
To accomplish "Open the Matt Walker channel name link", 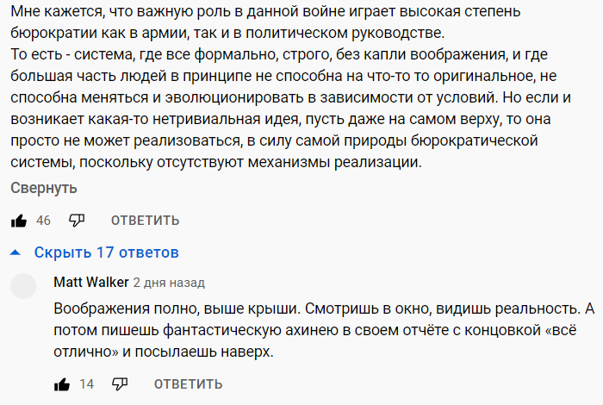I will coord(90,283).
